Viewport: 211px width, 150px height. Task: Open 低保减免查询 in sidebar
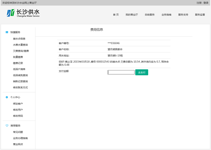[x=20, y=75]
